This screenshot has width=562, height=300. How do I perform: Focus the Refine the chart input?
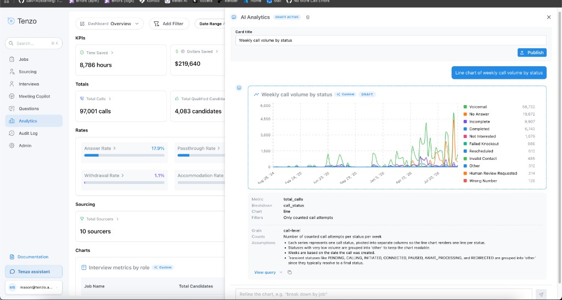(384, 295)
